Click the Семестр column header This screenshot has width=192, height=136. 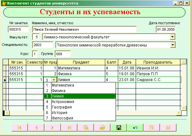click(x=35, y=62)
